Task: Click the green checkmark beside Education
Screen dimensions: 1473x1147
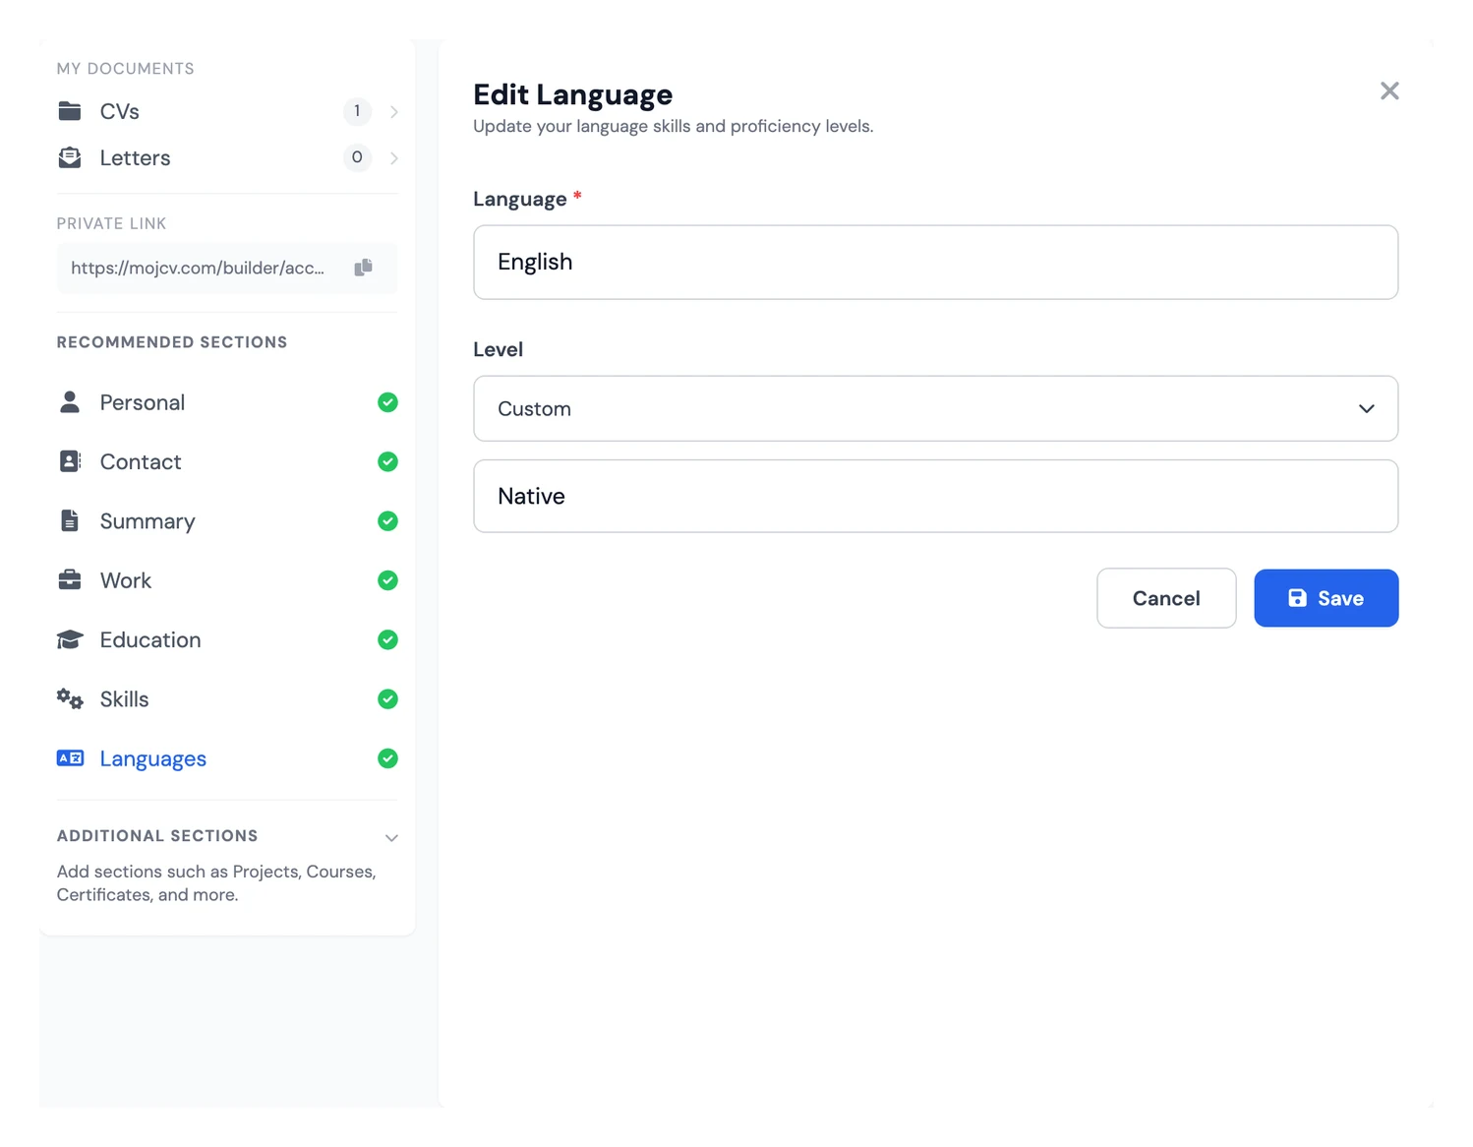Action: pyautogui.click(x=387, y=639)
